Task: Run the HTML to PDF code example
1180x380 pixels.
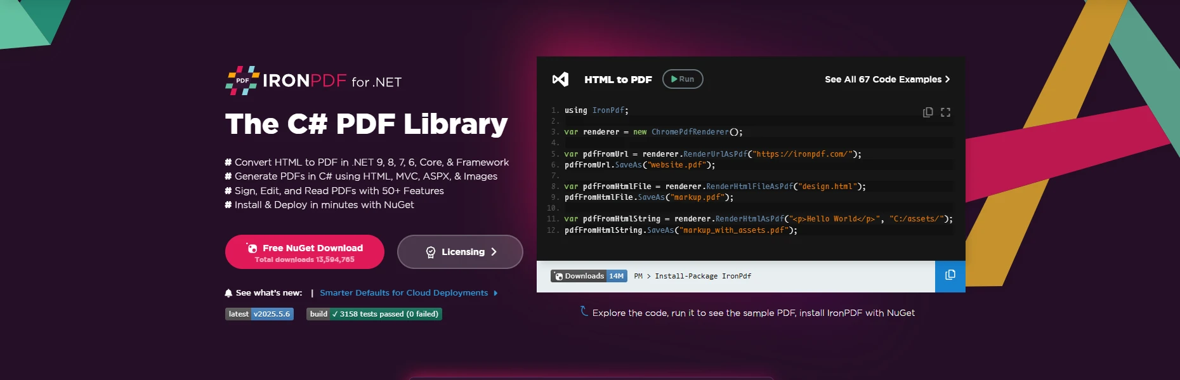Action: pyautogui.click(x=682, y=79)
